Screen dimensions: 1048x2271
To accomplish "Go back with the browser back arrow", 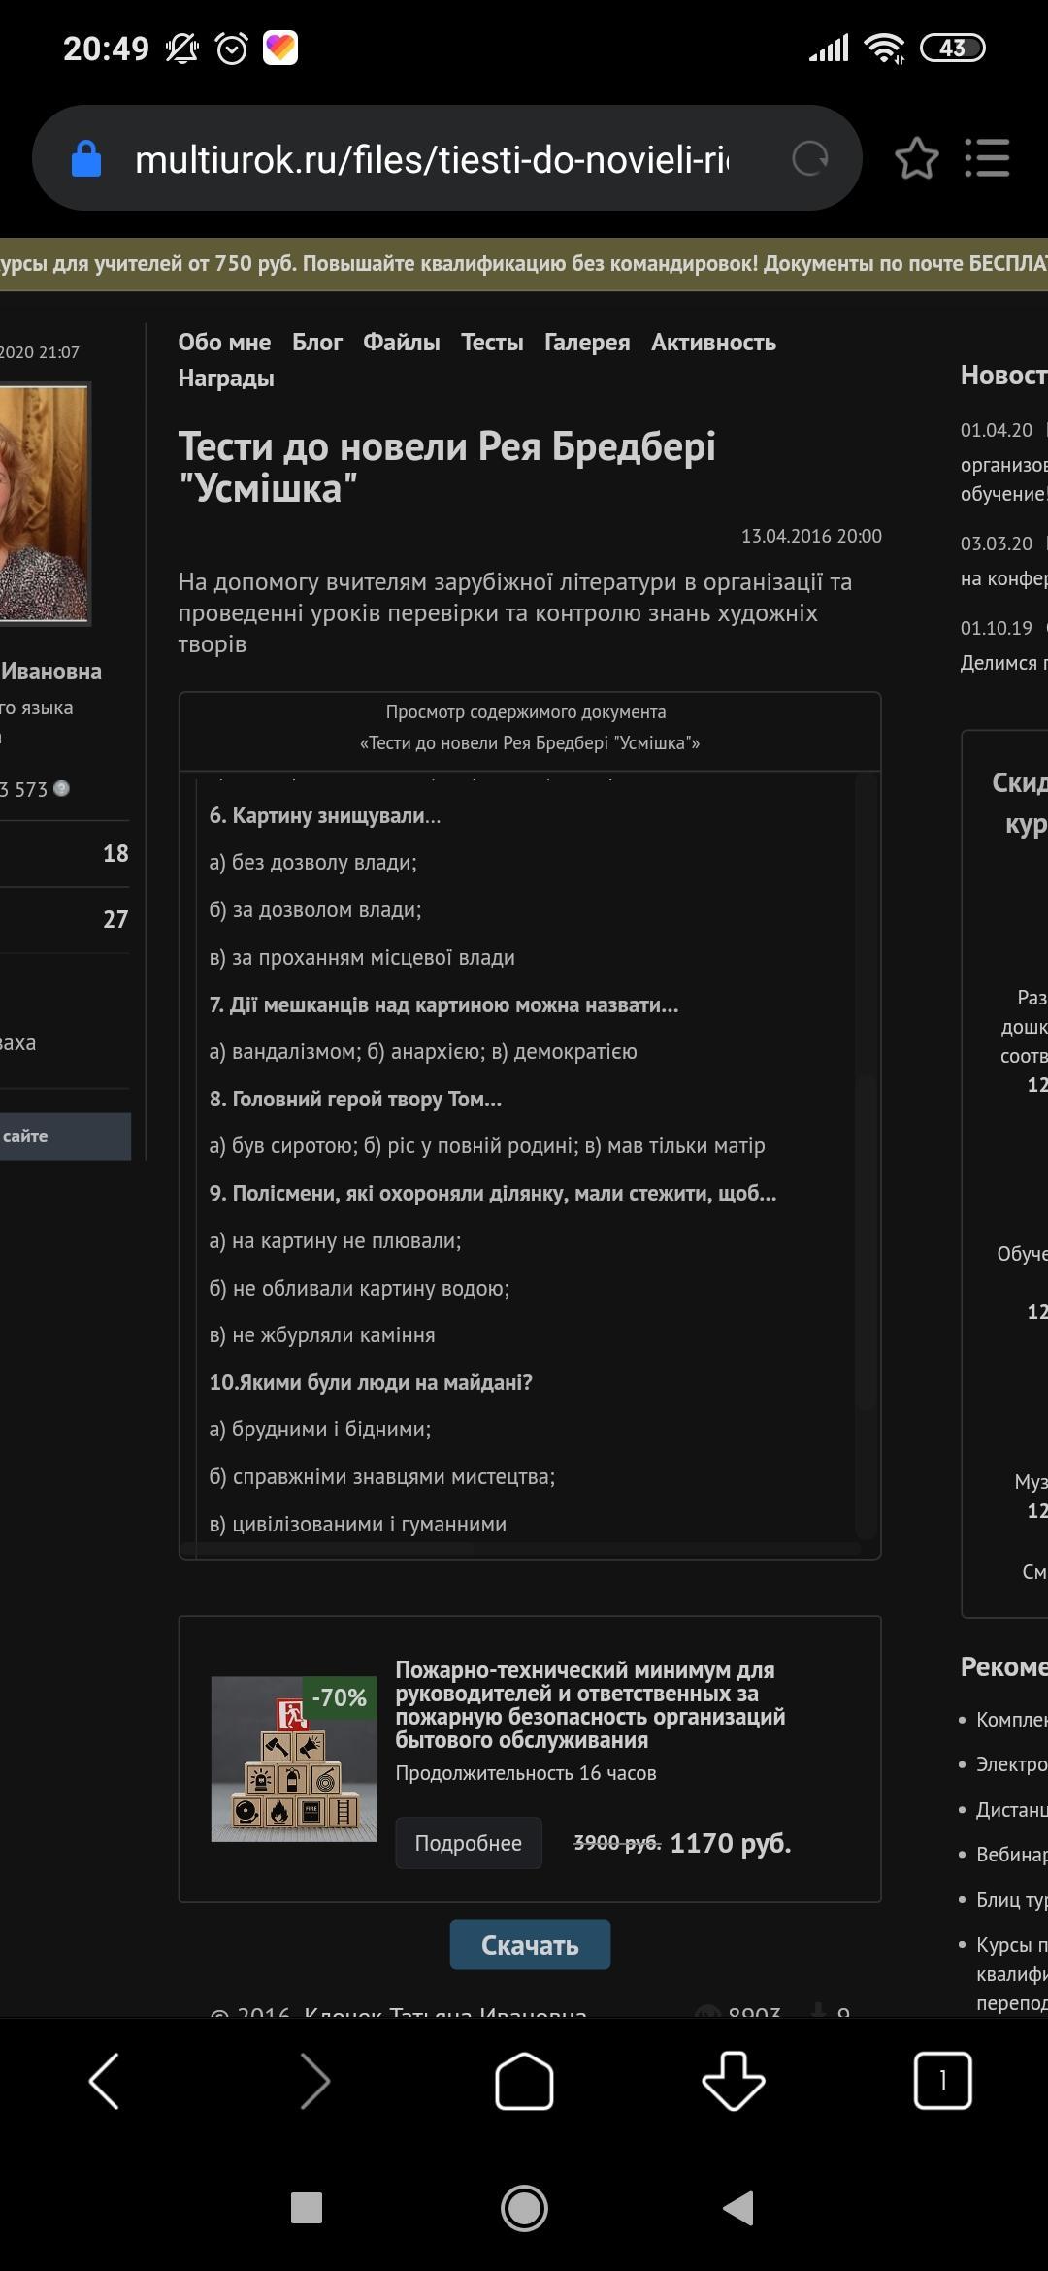I will coord(105,2081).
